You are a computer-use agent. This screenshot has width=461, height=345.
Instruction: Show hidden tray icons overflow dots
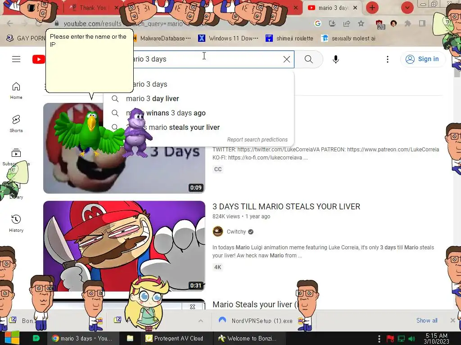tap(379, 339)
